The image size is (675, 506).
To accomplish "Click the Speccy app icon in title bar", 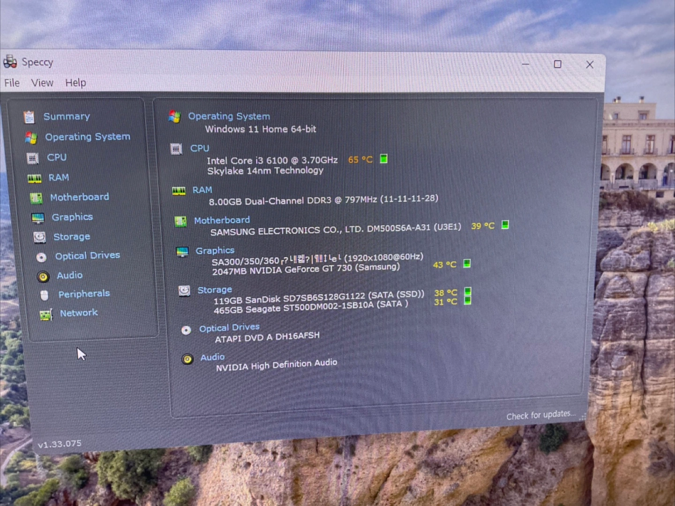I will pos(10,61).
